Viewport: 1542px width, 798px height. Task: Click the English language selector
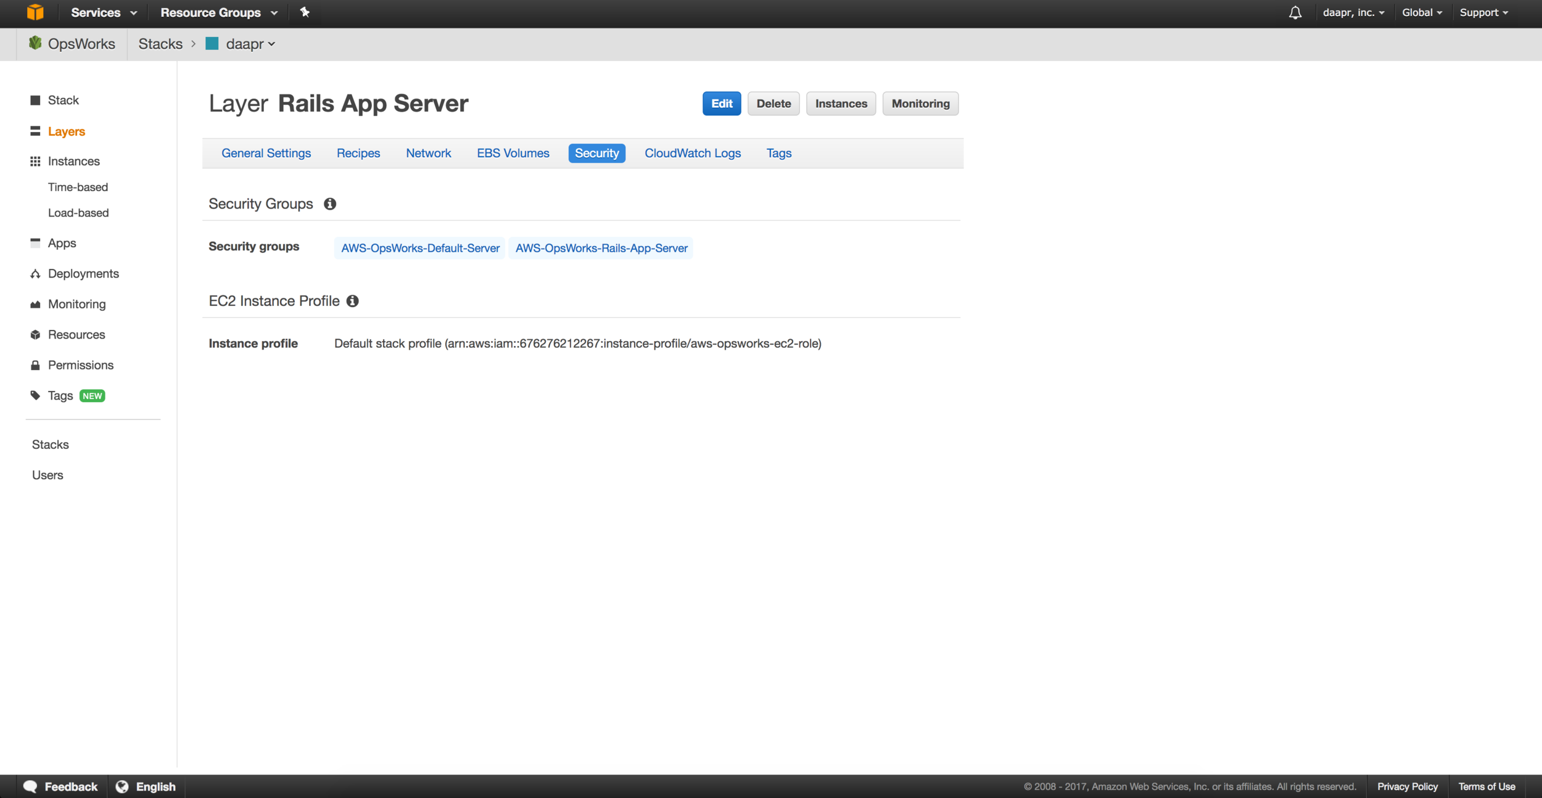(x=155, y=786)
